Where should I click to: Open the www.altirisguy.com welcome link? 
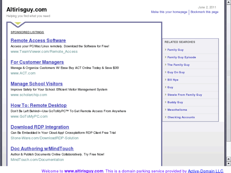point(84,171)
